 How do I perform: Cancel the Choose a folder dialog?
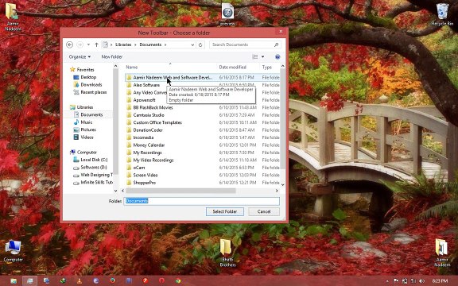[x=264, y=211]
